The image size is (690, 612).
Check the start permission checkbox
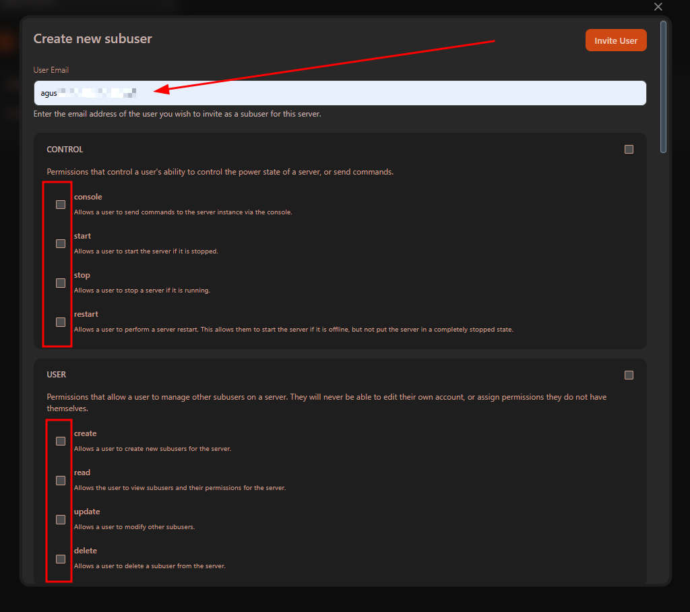coord(61,243)
